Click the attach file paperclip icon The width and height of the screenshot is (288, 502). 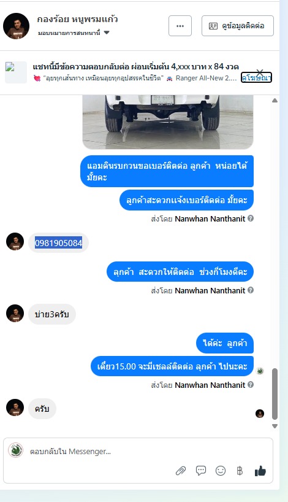pyautogui.click(x=181, y=471)
